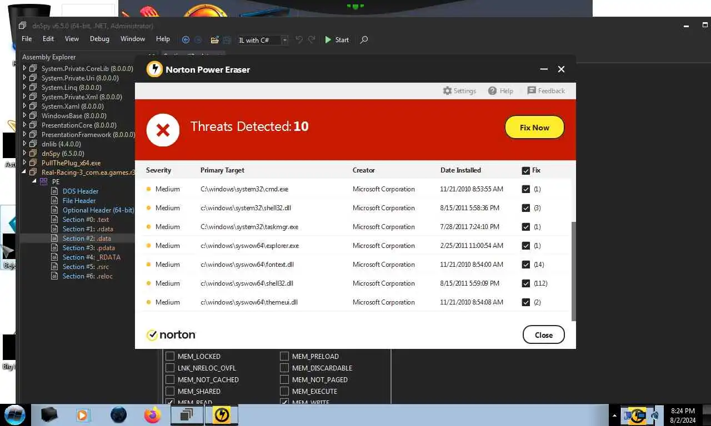Click media player taskbar icon
Viewport: 711px width, 426px height.
(82, 415)
